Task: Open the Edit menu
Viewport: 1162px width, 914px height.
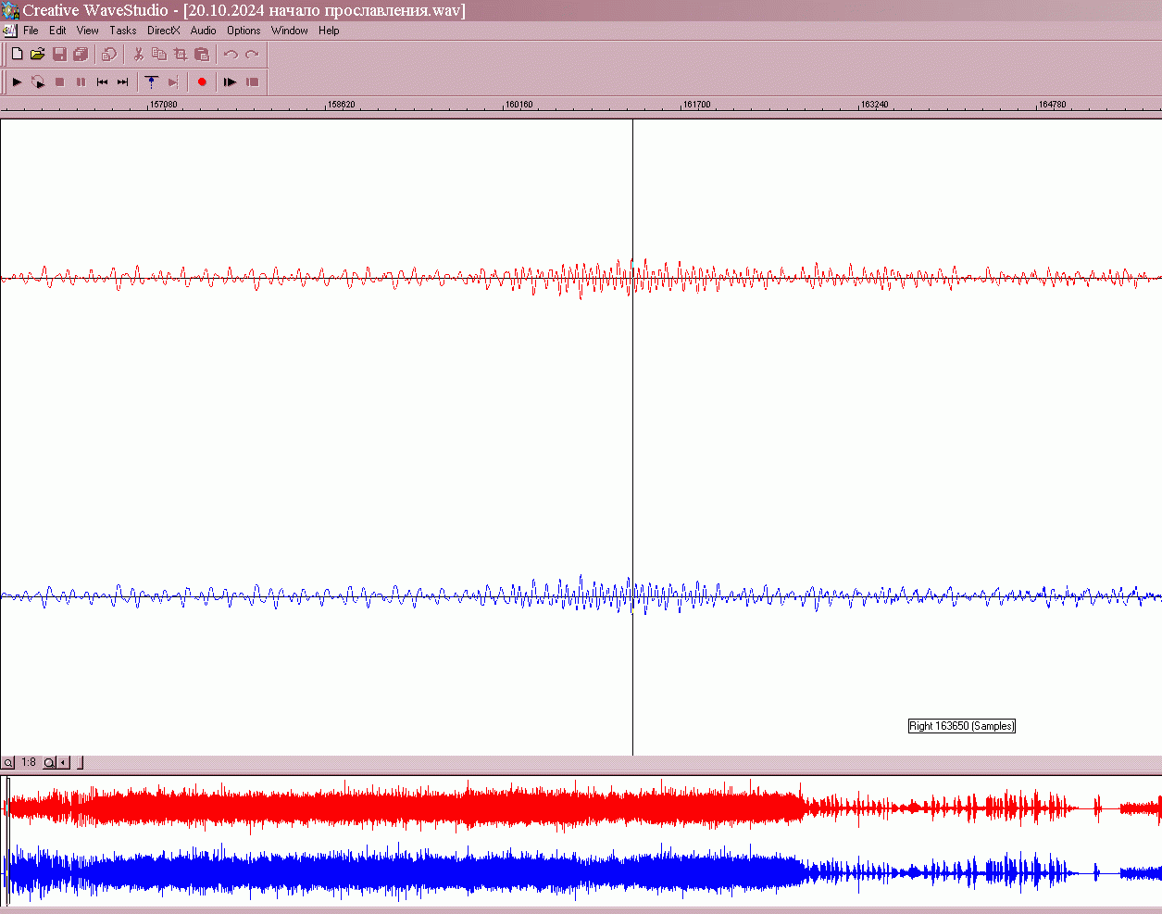Action: [57, 31]
